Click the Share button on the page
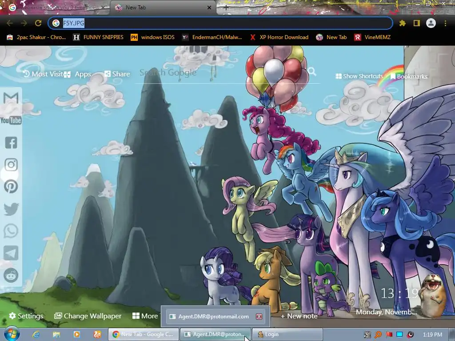This screenshot has width=455, height=341. [x=117, y=74]
